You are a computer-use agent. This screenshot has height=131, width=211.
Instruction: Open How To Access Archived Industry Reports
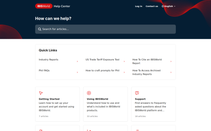tap(146, 72)
